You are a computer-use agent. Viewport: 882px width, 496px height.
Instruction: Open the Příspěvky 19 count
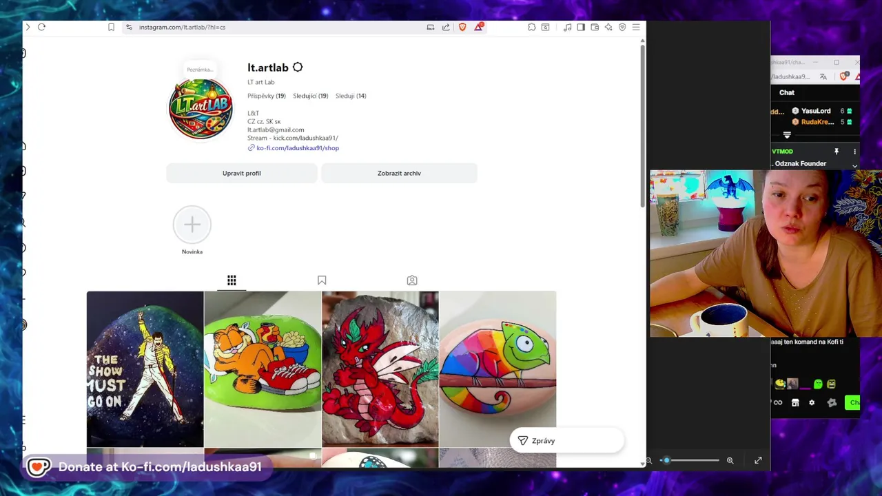coord(267,96)
